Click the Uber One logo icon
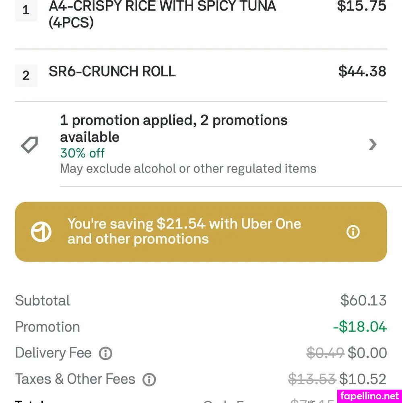The height and width of the screenshot is (403, 402). 41,232
